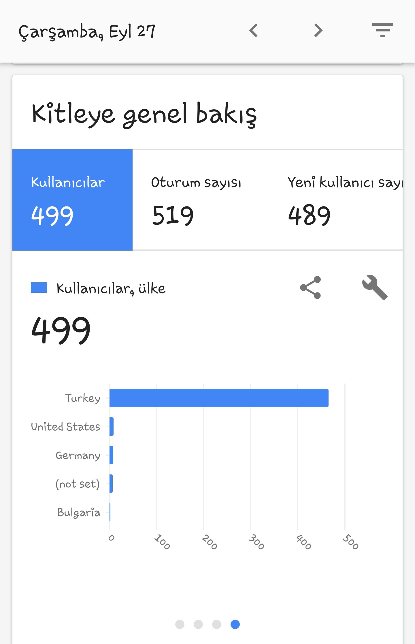The width and height of the screenshot is (415, 644).
Task: Select the Bulgaria country label
Action: click(79, 512)
